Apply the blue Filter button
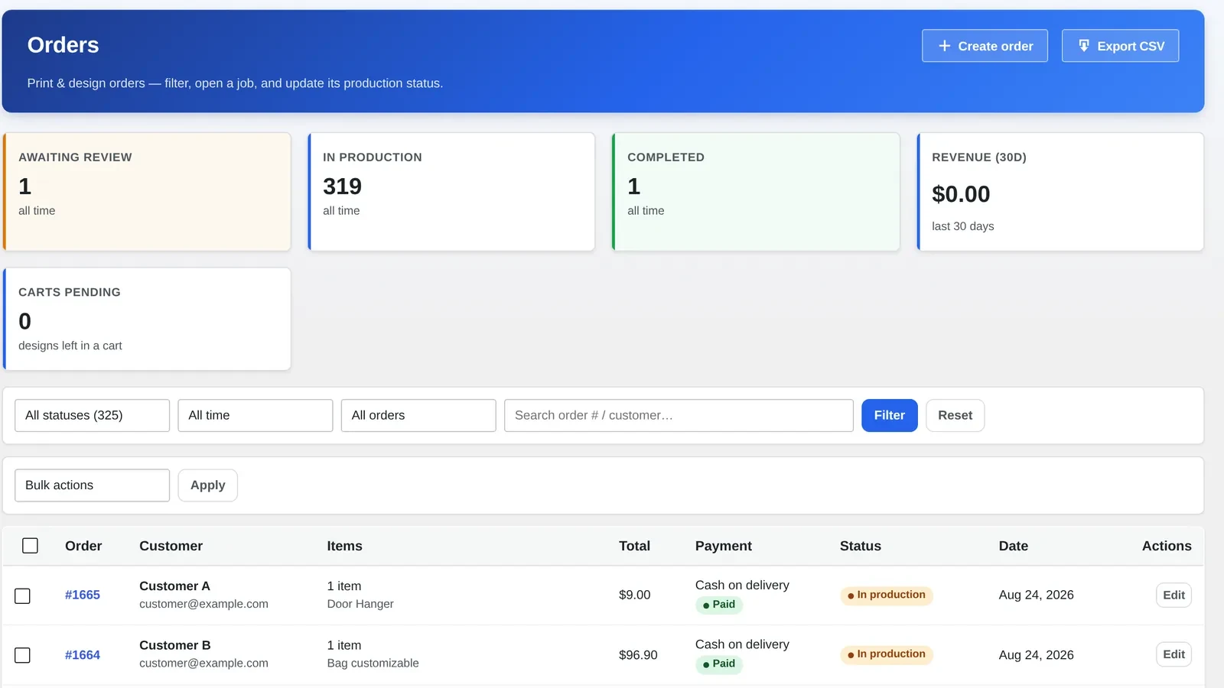The height and width of the screenshot is (688, 1224). [x=890, y=415]
